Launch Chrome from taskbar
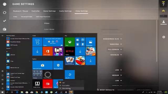 point(37,92)
